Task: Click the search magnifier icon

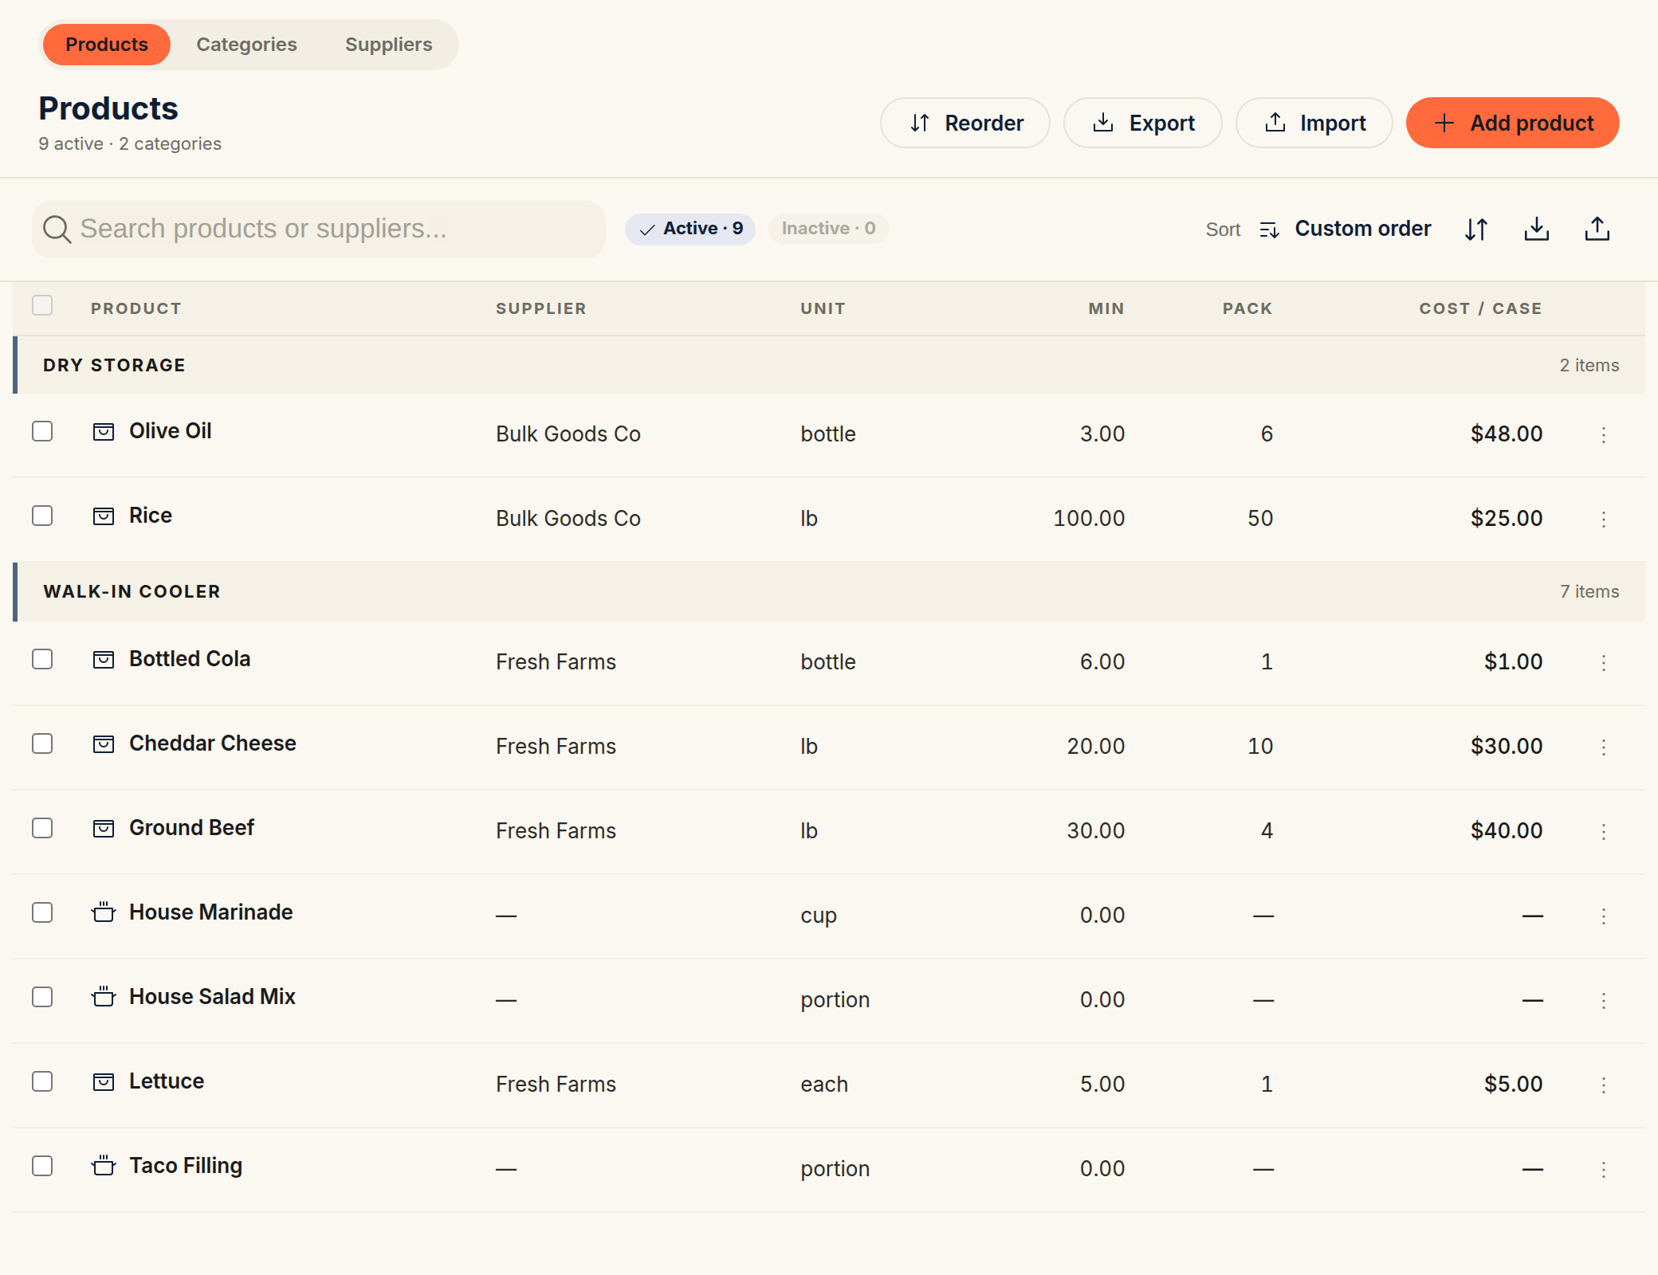Action: (x=57, y=229)
